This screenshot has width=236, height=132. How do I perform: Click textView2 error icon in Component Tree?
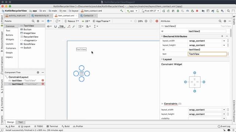[43, 84]
